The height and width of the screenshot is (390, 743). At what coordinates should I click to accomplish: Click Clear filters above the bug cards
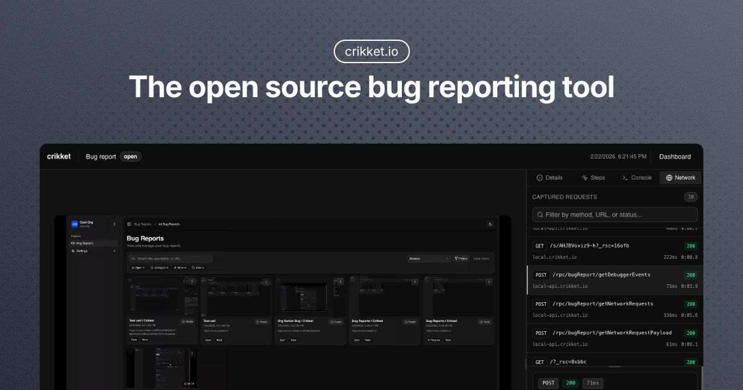[x=482, y=258]
